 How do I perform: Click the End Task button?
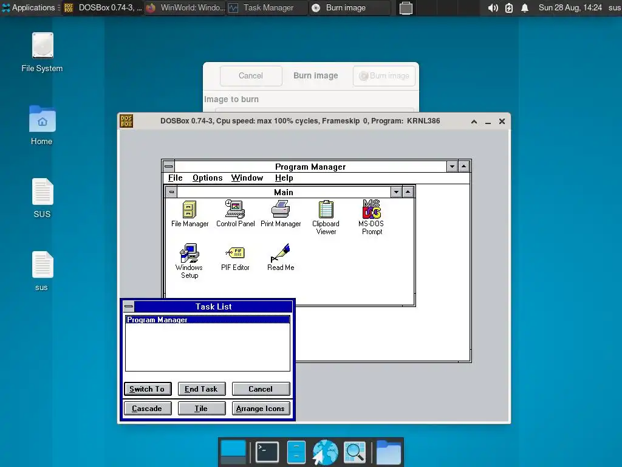[x=202, y=389]
